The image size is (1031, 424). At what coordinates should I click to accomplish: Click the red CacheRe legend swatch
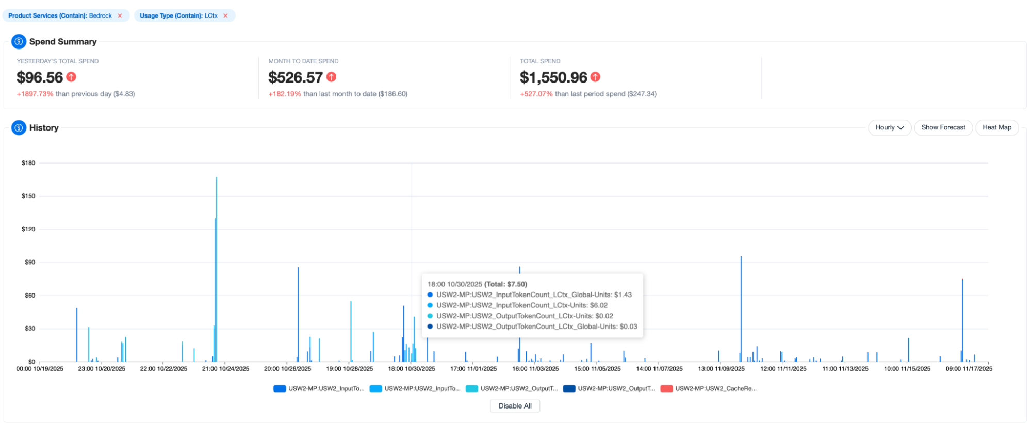pyautogui.click(x=666, y=388)
